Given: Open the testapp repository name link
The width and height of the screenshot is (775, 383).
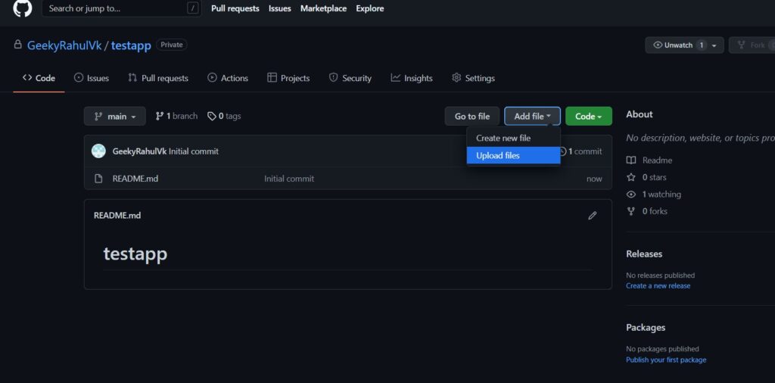Looking at the screenshot, I should tap(131, 45).
